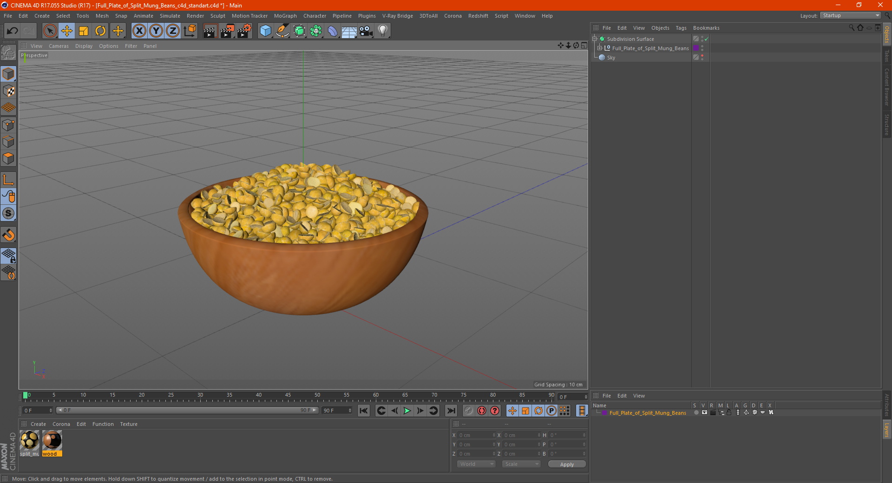Open the Layout Startup dropdown
Viewport: 892px width, 483px height.
tap(851, 15)
